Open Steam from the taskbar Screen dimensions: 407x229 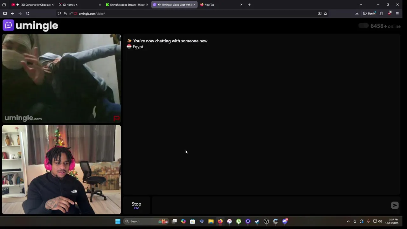tap(257, 221)
